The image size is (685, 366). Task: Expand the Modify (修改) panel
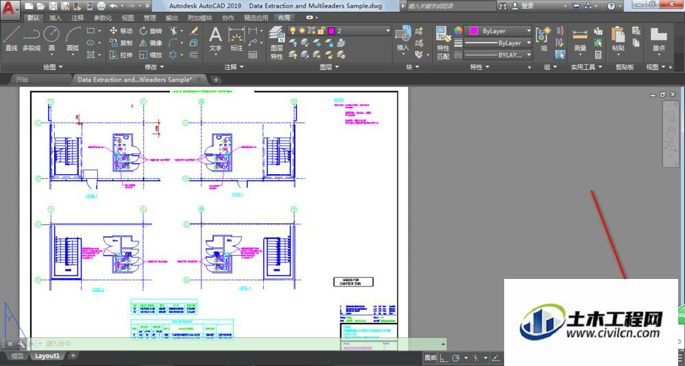click(154, 67)
